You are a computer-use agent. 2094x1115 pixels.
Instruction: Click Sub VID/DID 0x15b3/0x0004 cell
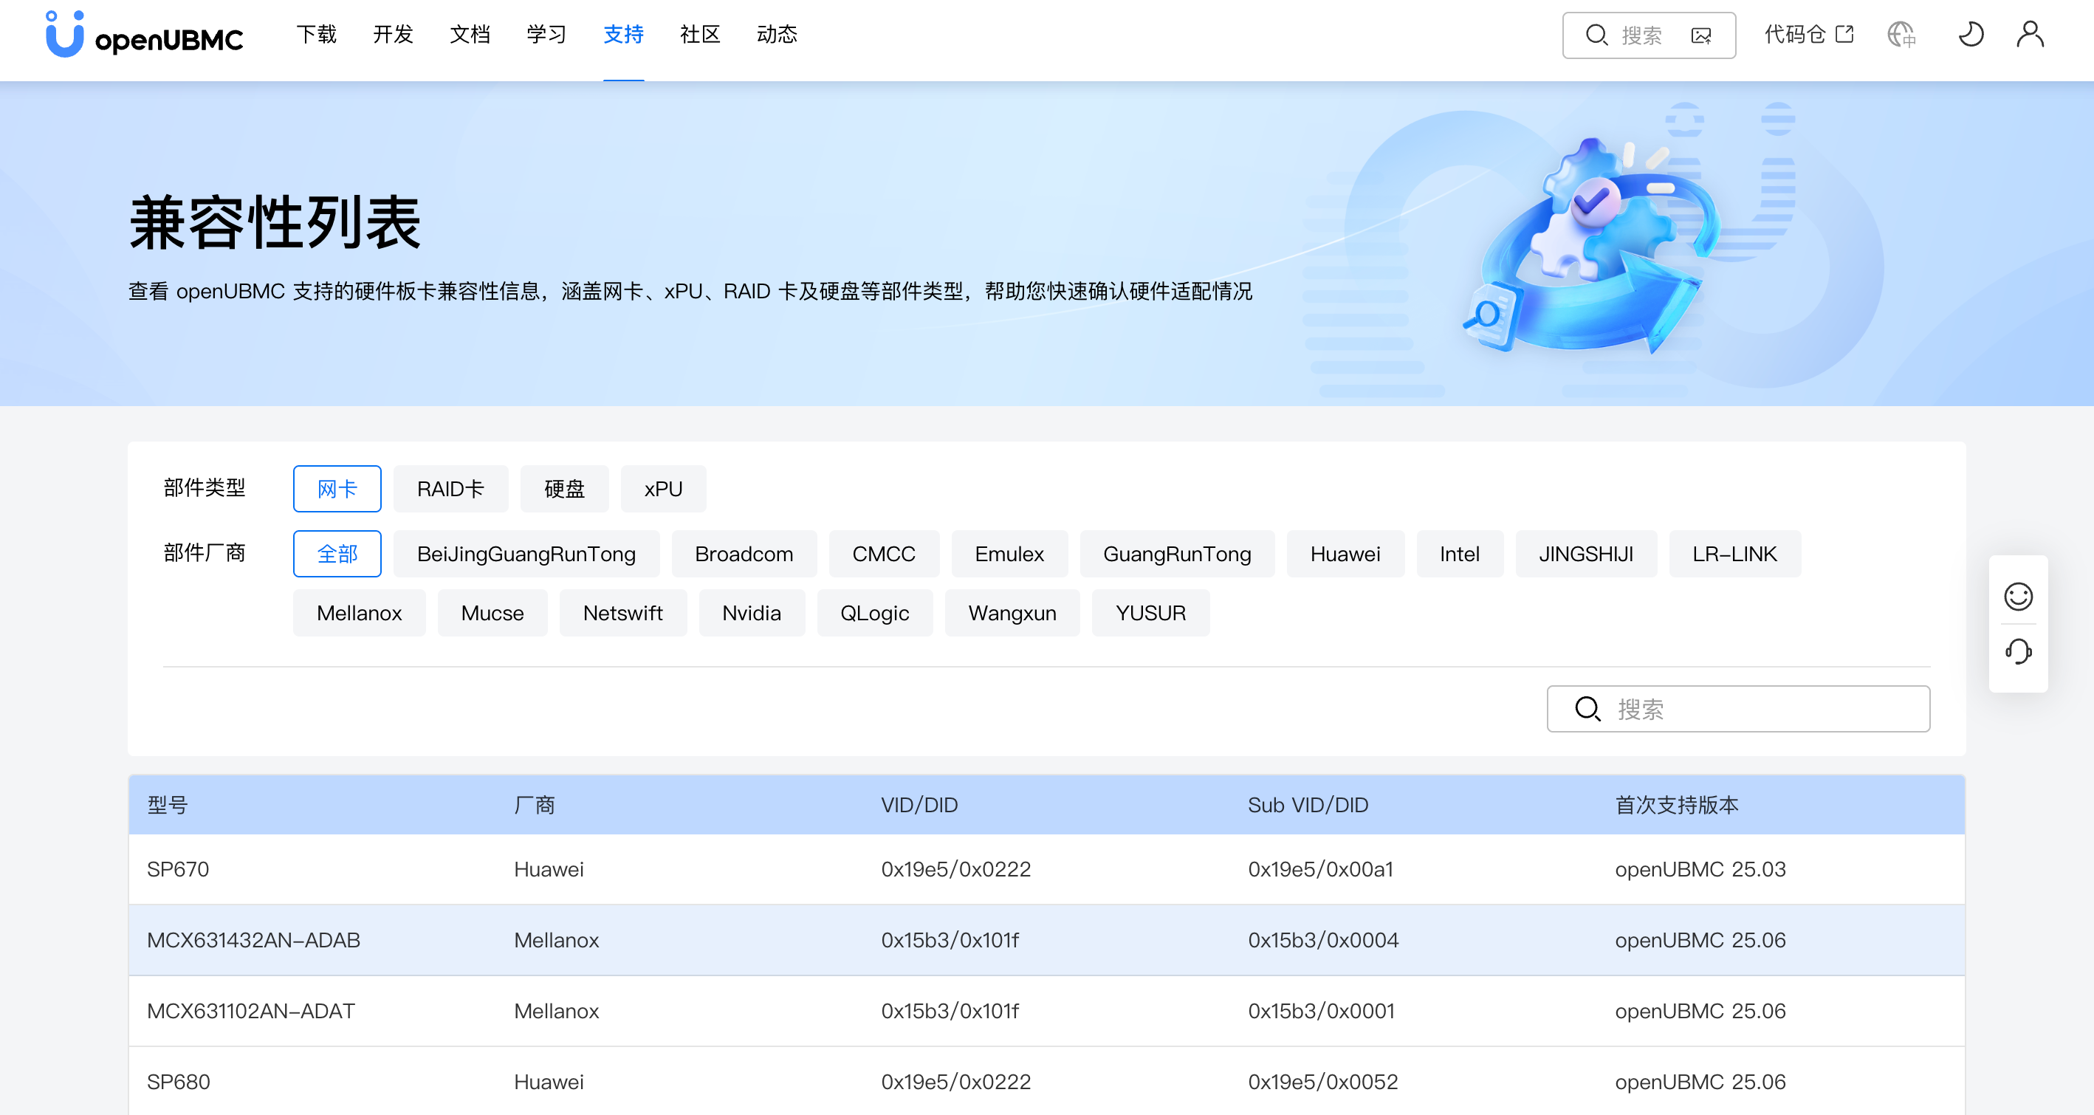(x=1323, y=939)
